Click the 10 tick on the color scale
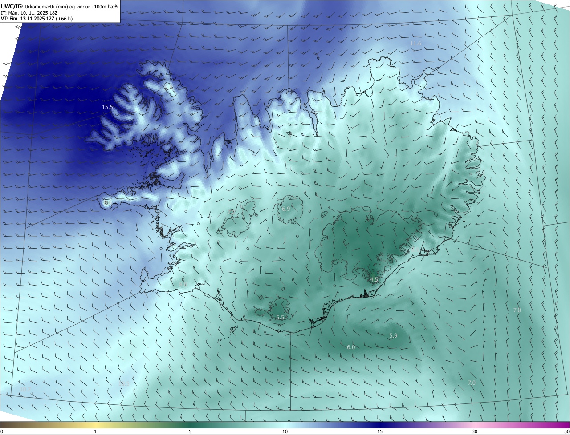Screen dimensions: 570x435 (285, 431)
